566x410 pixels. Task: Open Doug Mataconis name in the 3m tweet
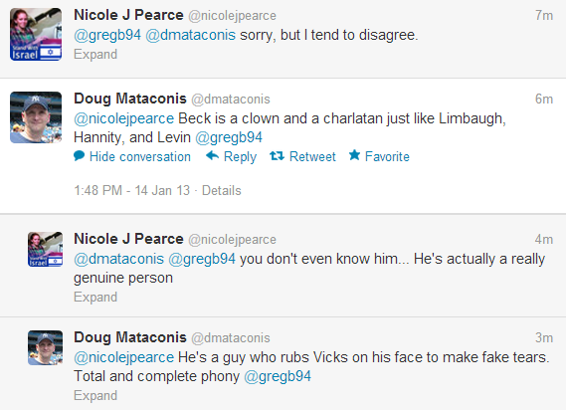(130, 337)
